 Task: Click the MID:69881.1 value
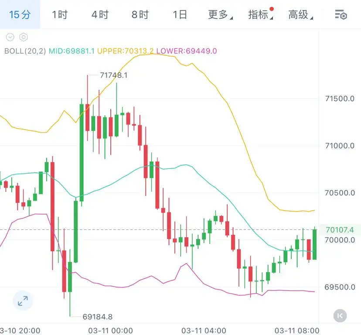(x=72, y=51)
